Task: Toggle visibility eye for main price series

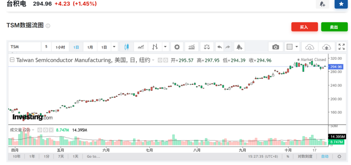Action: click(x=160, y=60)
